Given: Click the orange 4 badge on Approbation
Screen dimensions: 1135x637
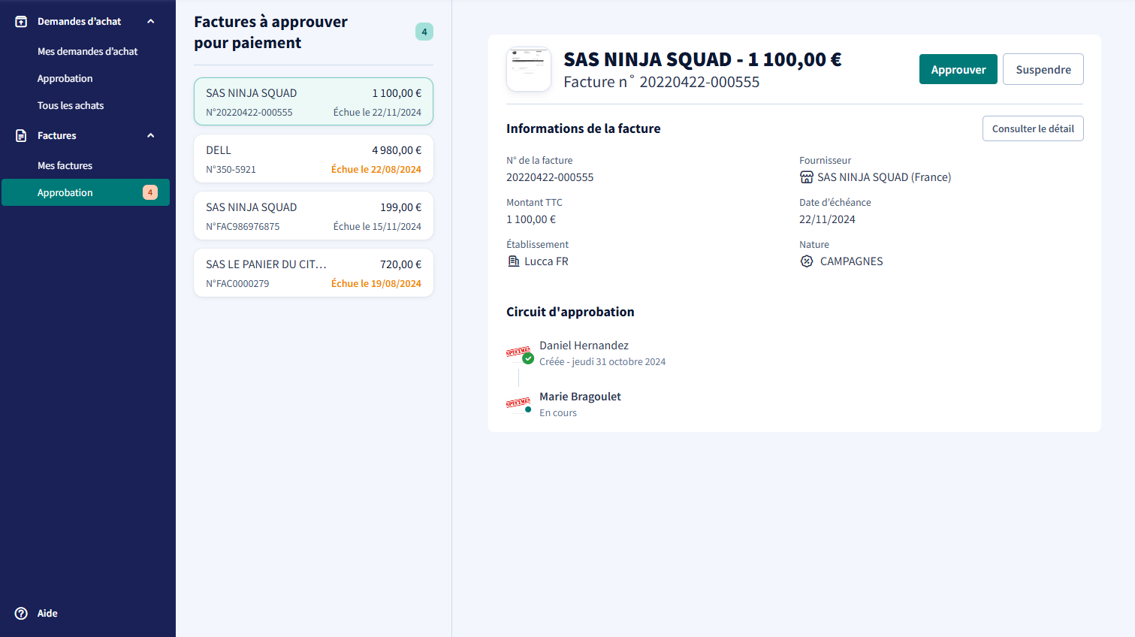Looking at the screenshot, I should (x=150, y=192).
